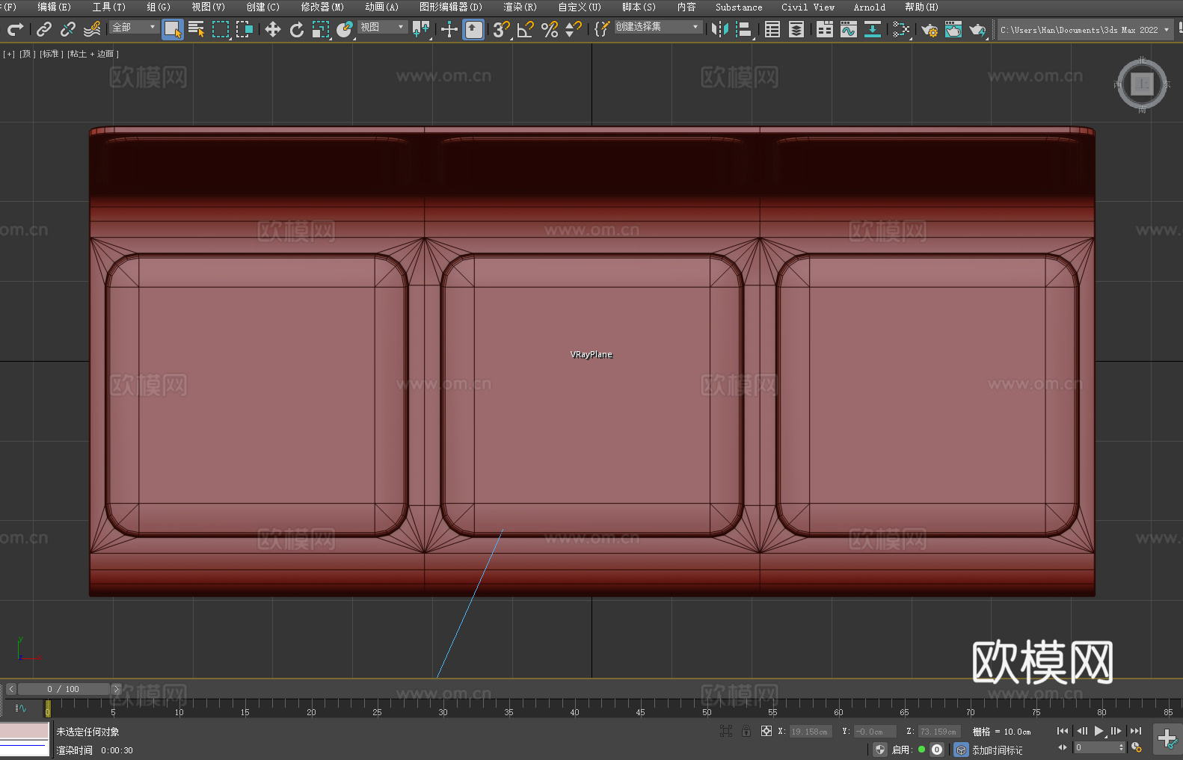
Task: Click the Play Animation button
Action: (1099, 731)
